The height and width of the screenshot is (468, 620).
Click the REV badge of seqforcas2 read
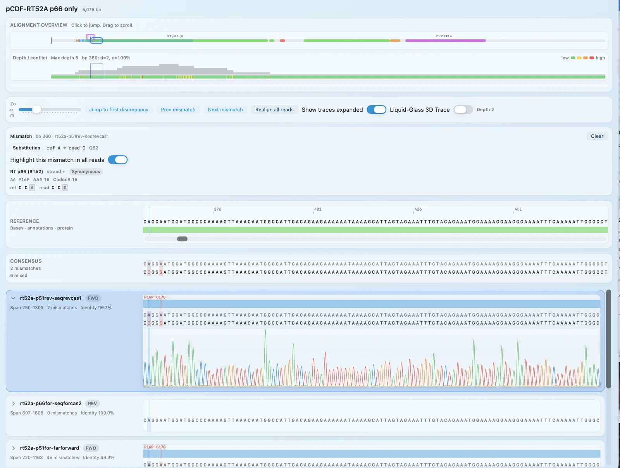pos(92,404)
